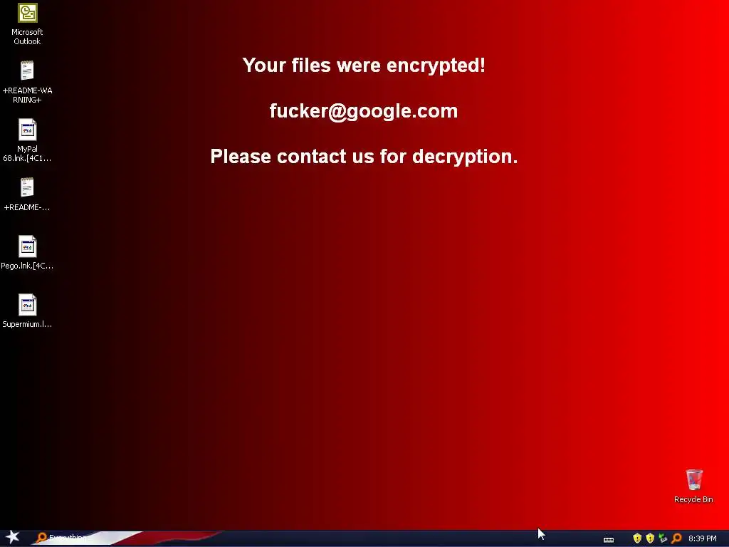Click the 'Microsoft Outlook' label text
Screen dimensions: 729x547
click(x=27, y=37)
